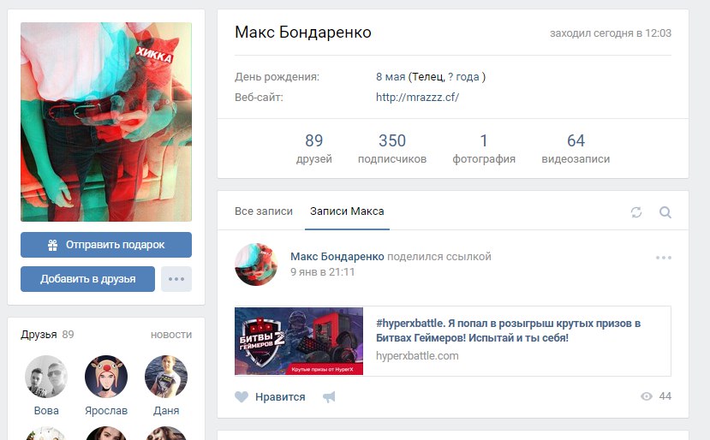Refresh the wall posts feed

point(636,211)
